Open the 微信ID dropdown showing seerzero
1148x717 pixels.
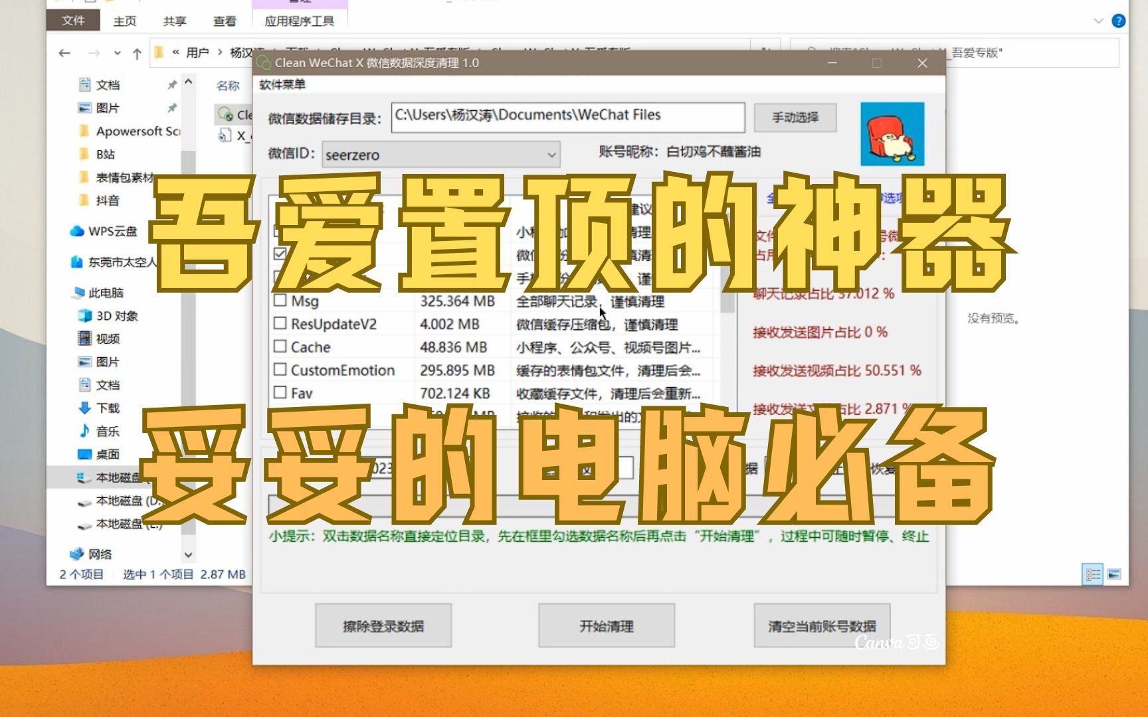coord(441,155)
